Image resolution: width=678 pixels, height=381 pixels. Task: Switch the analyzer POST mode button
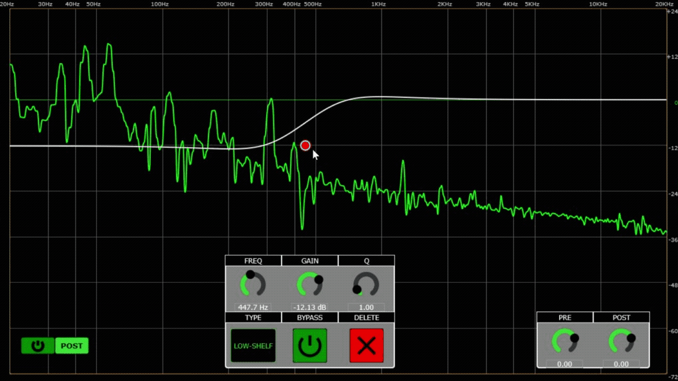(72, 346)
